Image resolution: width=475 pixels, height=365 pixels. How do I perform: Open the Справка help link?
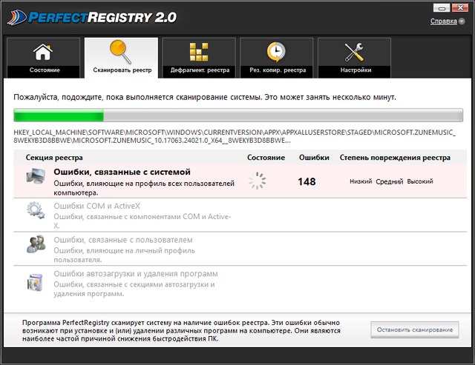[x=442, y=21]
